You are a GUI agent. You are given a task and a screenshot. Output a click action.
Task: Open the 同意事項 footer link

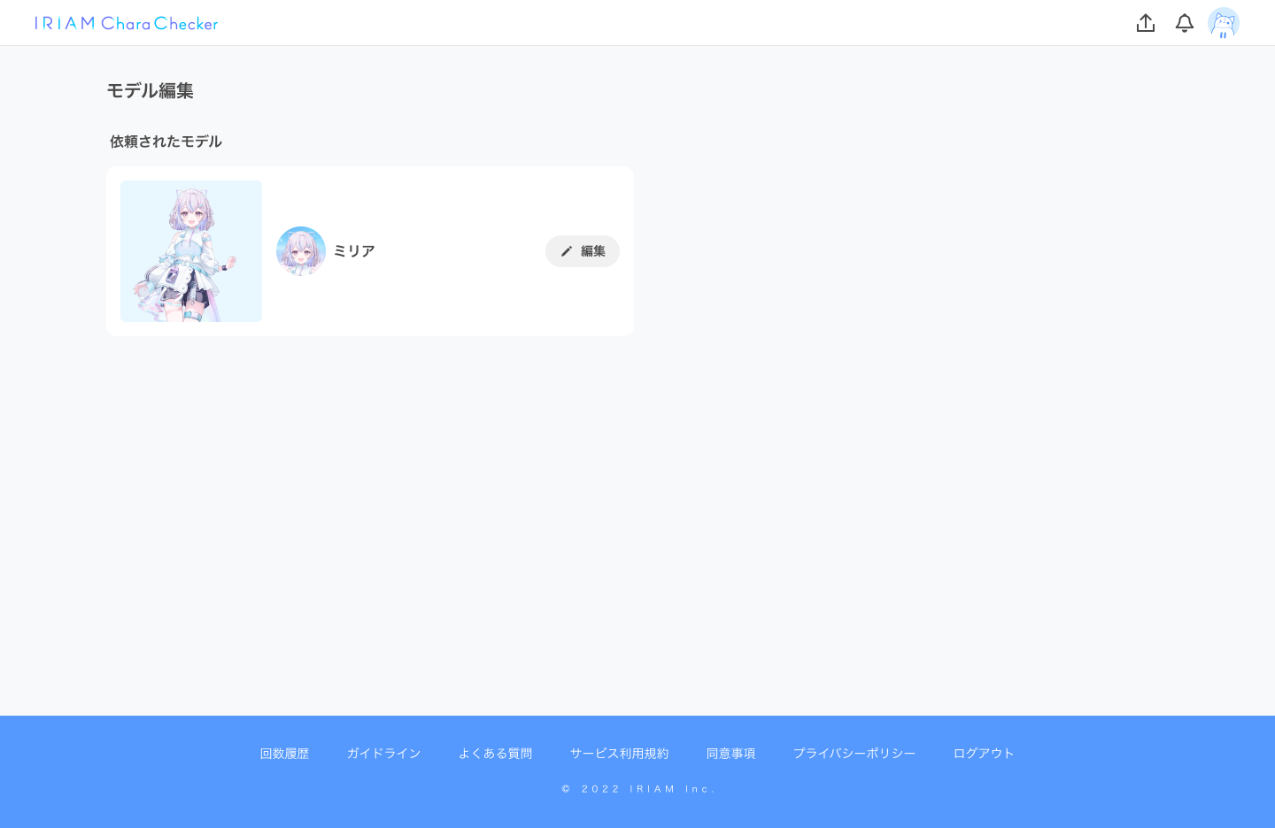pos(730,754)
